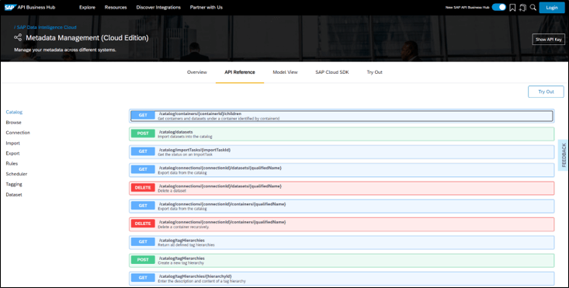Expand POST /catalog/tagHierarchies operation

342,260
